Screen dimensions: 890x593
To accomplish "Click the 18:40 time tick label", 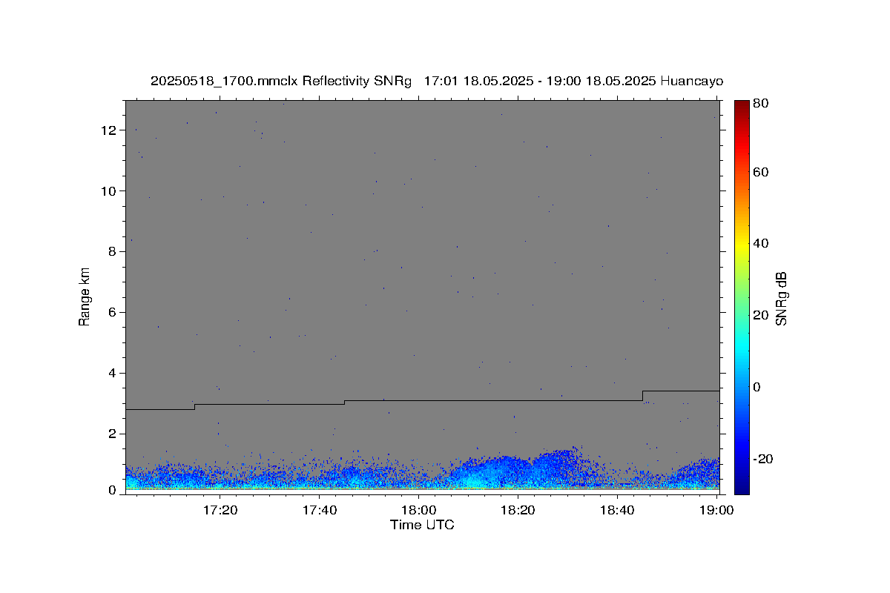I will coord(617,510).
